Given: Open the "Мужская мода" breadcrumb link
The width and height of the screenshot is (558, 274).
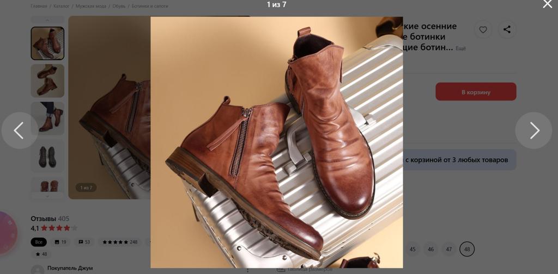Looking at the screenshot, I should 92,6.
